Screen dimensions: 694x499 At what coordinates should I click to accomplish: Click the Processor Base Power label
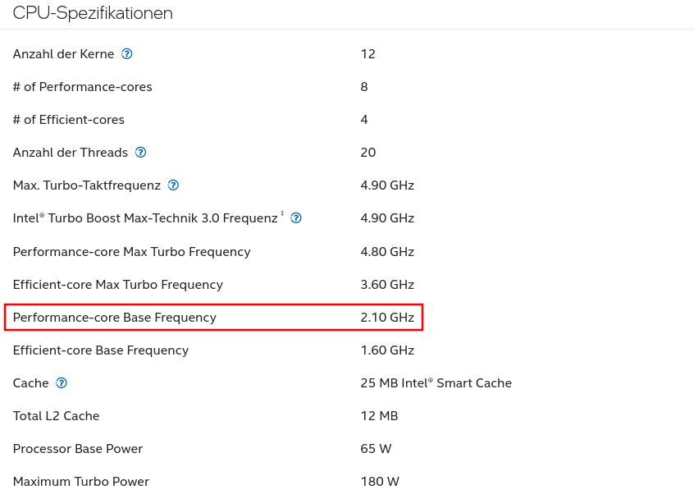coord(78,449)
